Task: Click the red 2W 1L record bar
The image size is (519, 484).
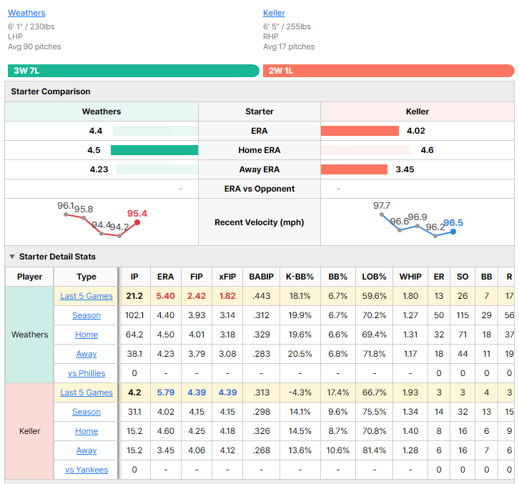Action: (x=389, y=71)
